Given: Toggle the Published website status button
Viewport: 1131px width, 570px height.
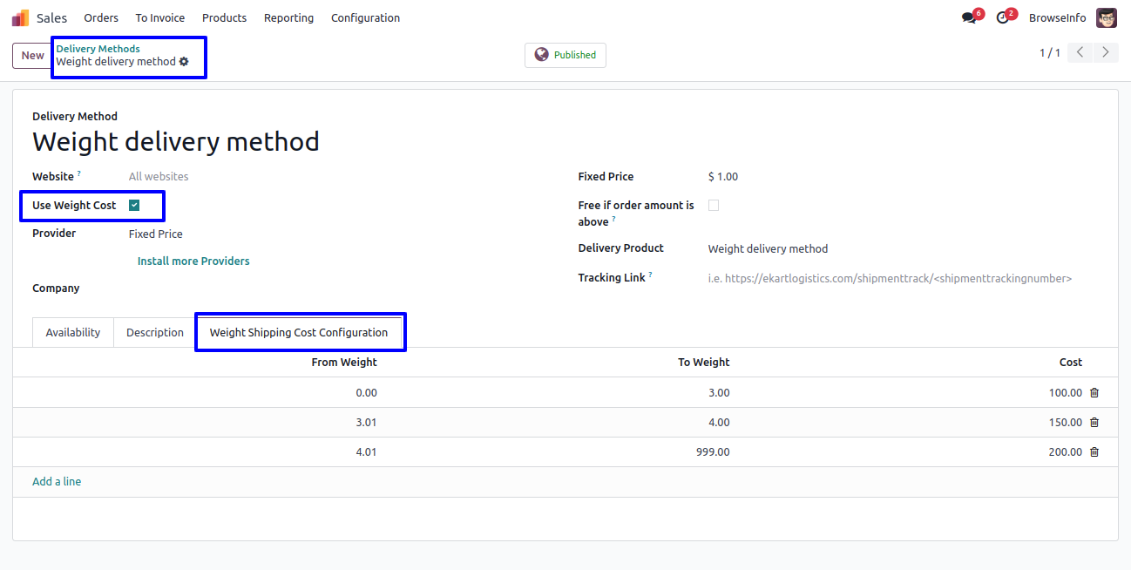Looking at the screenshot, I should point(565,55).
